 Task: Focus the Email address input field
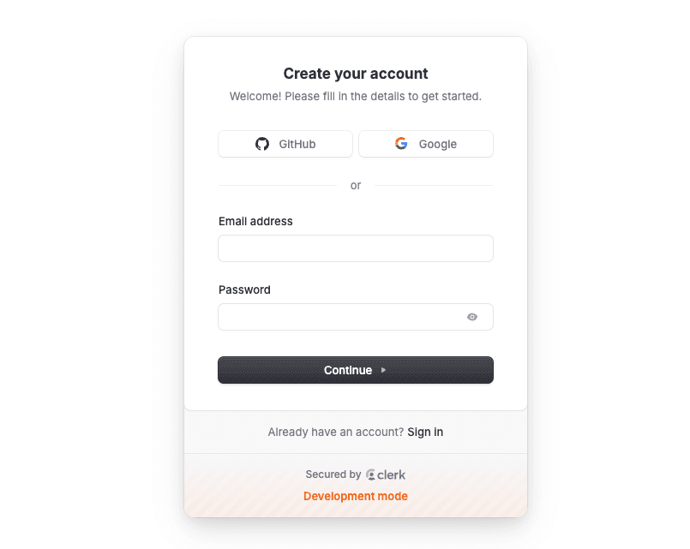pyautogui.click(x=356, y=248)
